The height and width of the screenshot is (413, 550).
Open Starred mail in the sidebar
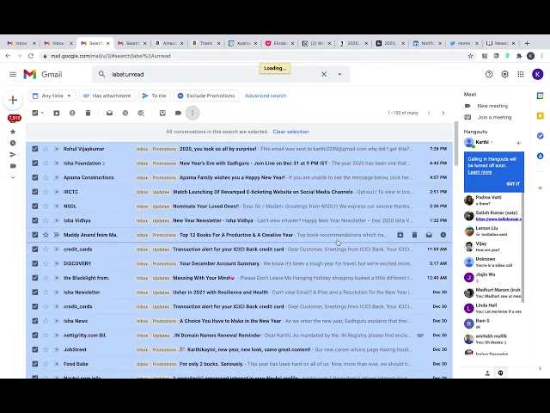[x=13, y=132]
